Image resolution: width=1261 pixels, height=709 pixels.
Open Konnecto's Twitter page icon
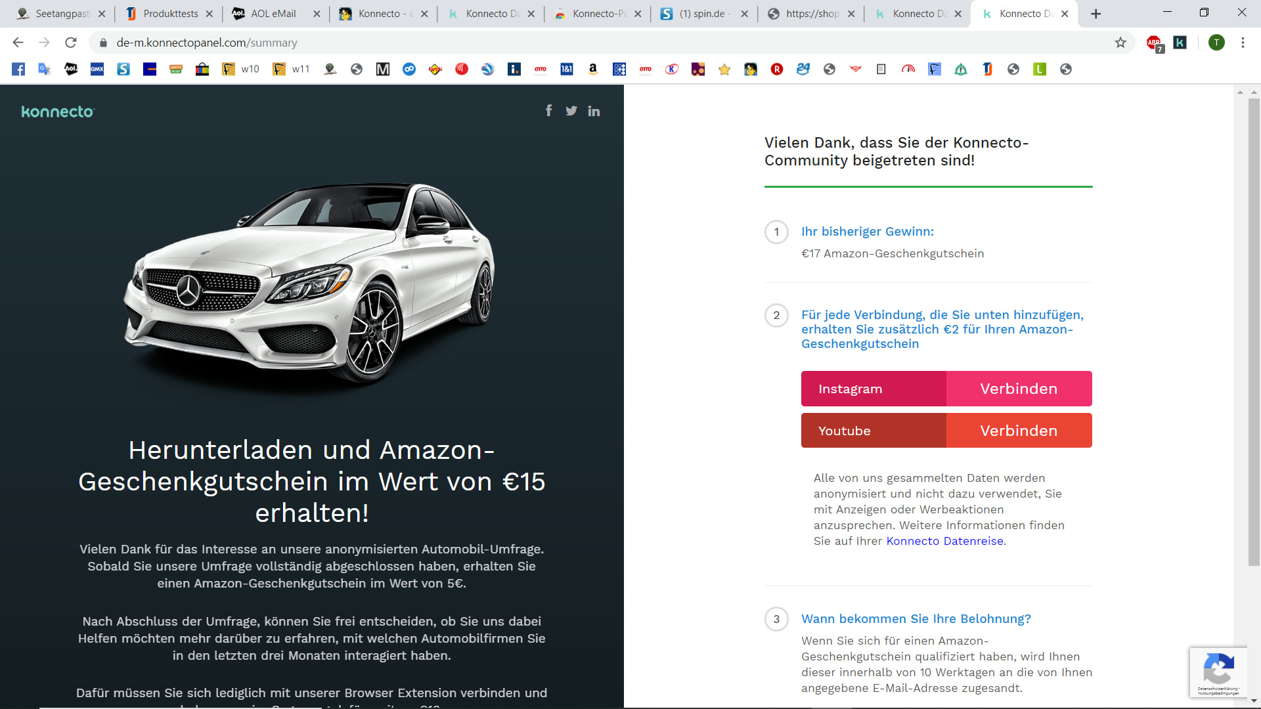[x=571, y=110]
